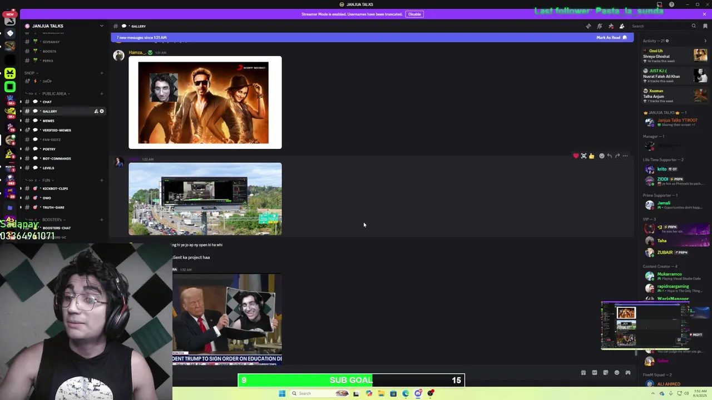Open the Edit Channel gear on GALLERY
Viewport: 712px width, 400px height.
[x=102, y=111]
